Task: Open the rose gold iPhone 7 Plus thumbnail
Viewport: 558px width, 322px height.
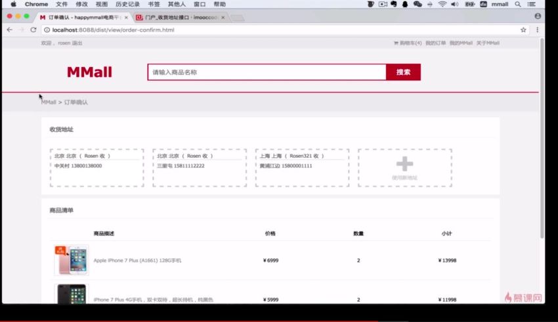Action: 71,260
